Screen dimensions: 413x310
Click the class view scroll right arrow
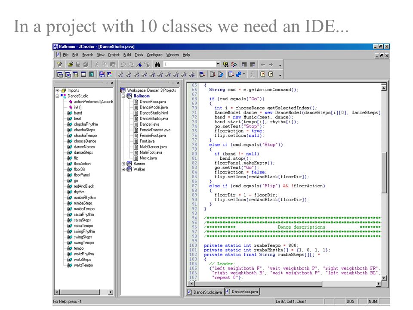(111, 292)
